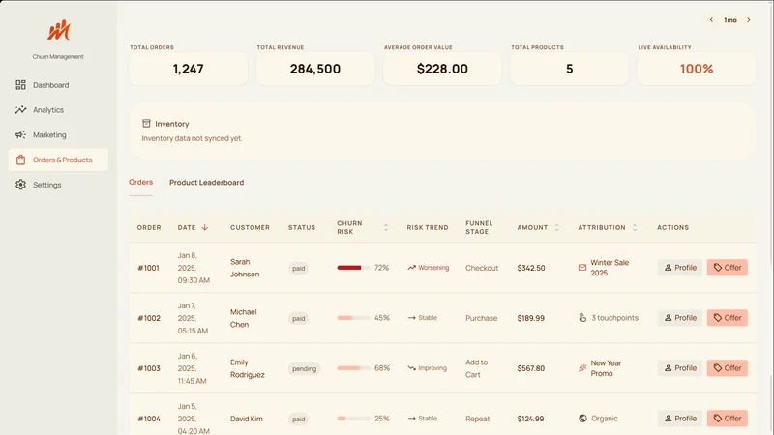Click the Marketing megaphone icon

pyautogui.click(x=20, y=134)
